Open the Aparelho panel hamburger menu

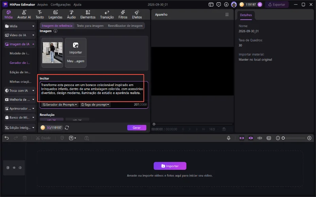point(227,15)
